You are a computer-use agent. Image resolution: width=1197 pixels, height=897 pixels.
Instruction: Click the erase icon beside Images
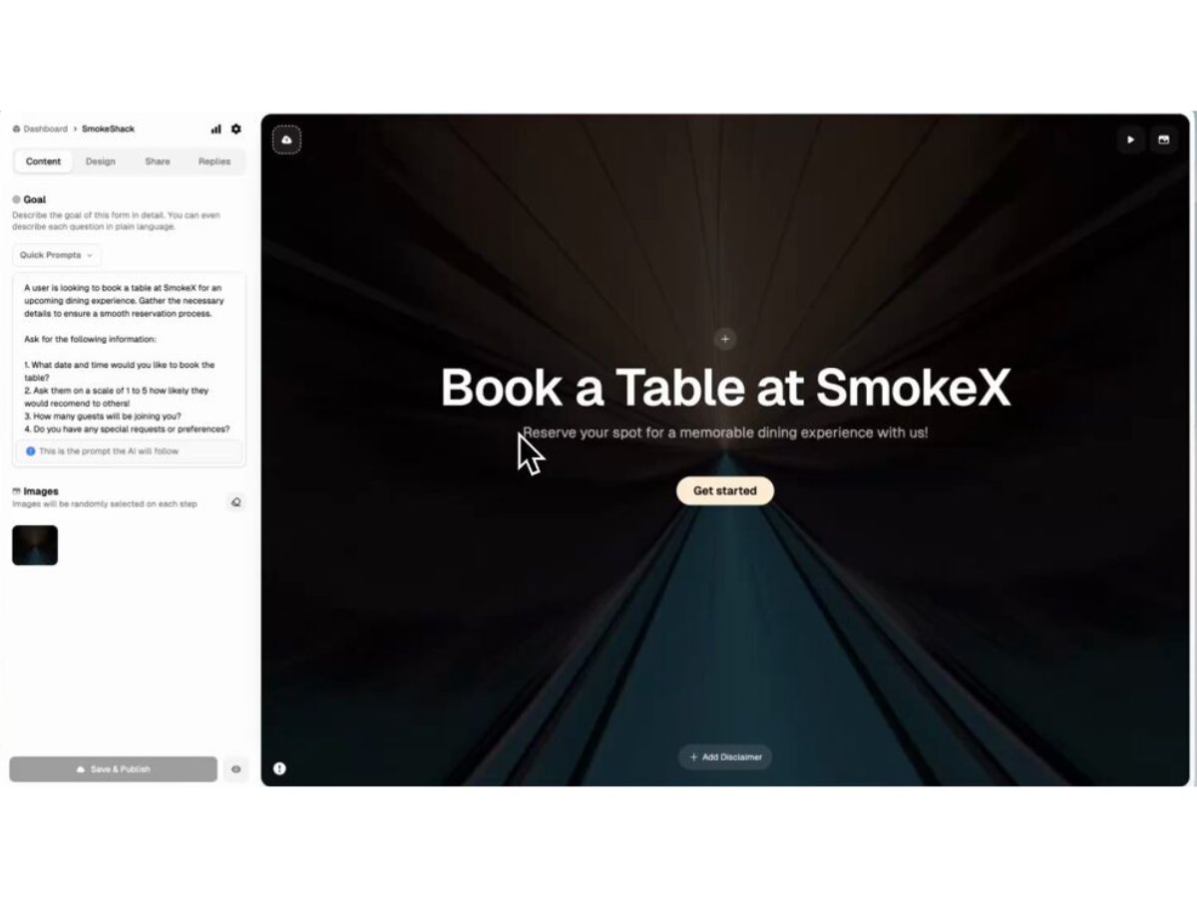[236, 502]
